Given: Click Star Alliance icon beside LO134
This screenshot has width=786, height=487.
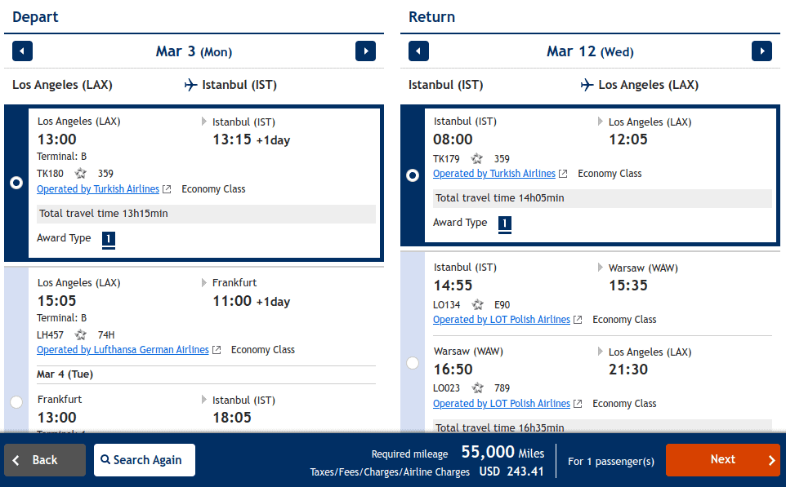Looking at the screenshot, I should click(x=478, y=305).
